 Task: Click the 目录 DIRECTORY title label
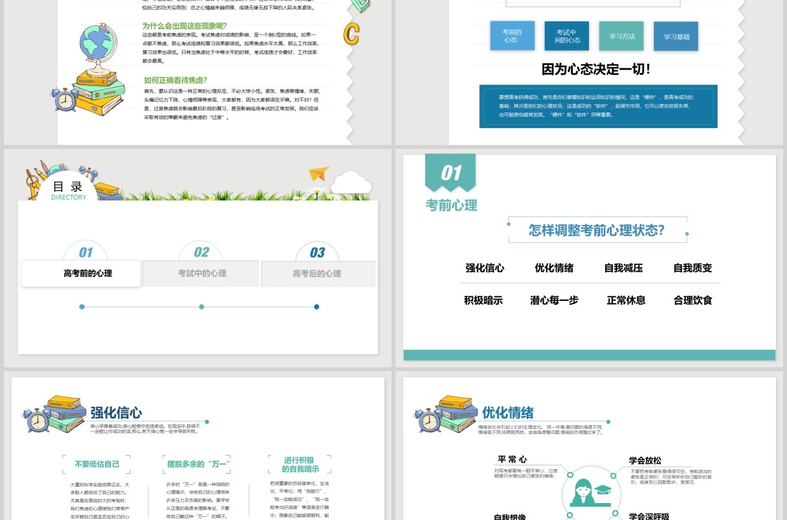68,190
